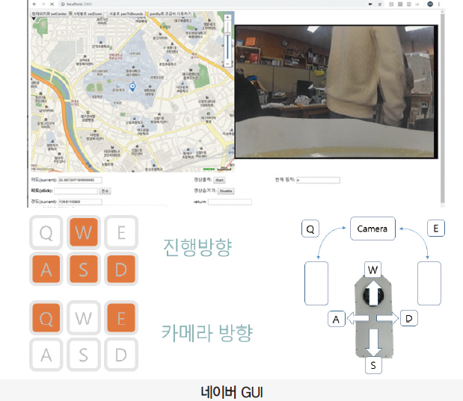The image size is (463, 401).
Task: Click the click-coordinate input field
Action: pyautogui.click(x=76, y=191)
